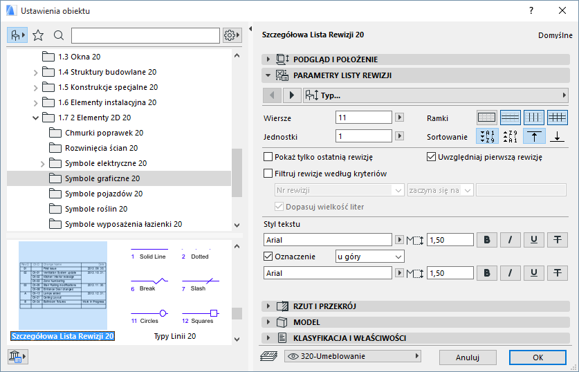
Task: Set list growth direction upward arrow
Action: 534,136
